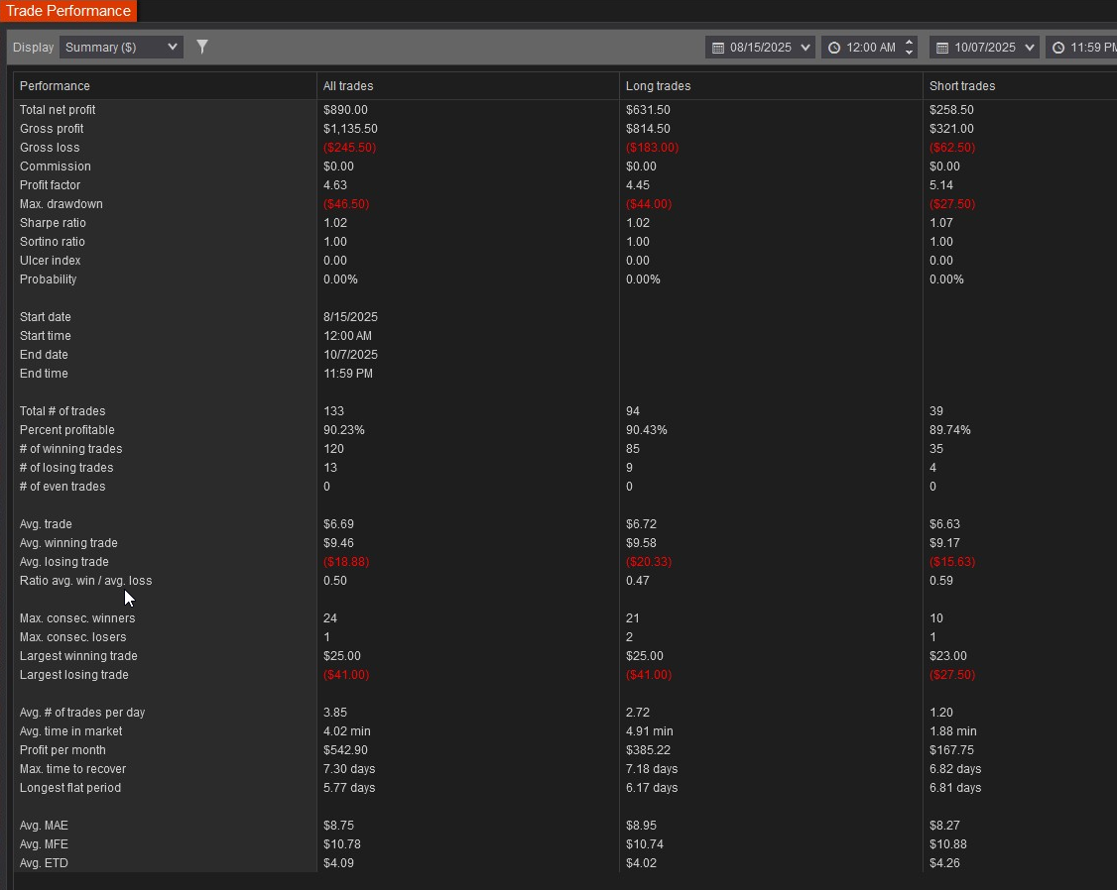Click the calendar icon beside 08/15/2025
1117x890 pixels.
pos(717,48)
